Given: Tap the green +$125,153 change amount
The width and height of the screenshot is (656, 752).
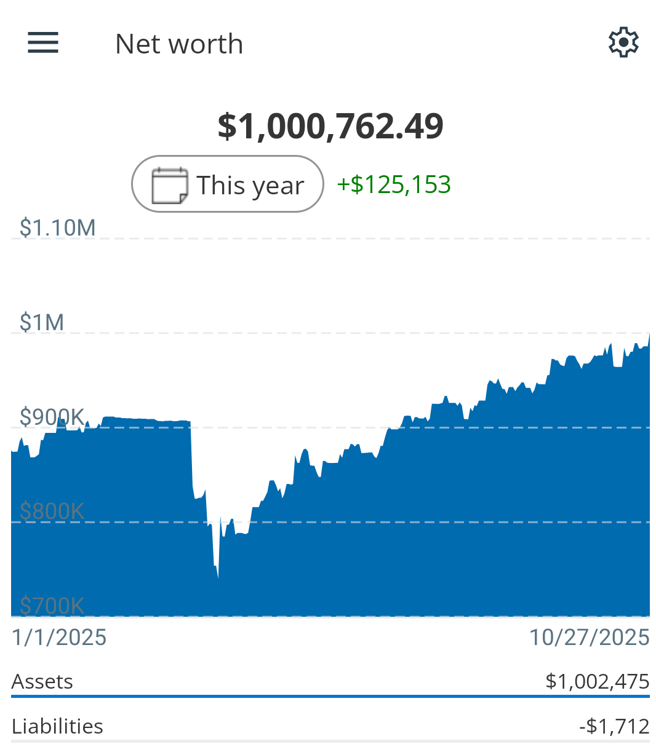Looking at the screenshot, I should pyautogui.click(x=394, y=184).
